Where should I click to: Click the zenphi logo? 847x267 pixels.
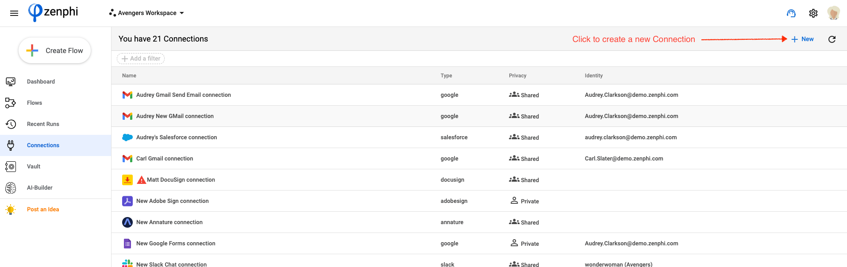point(53,12)
